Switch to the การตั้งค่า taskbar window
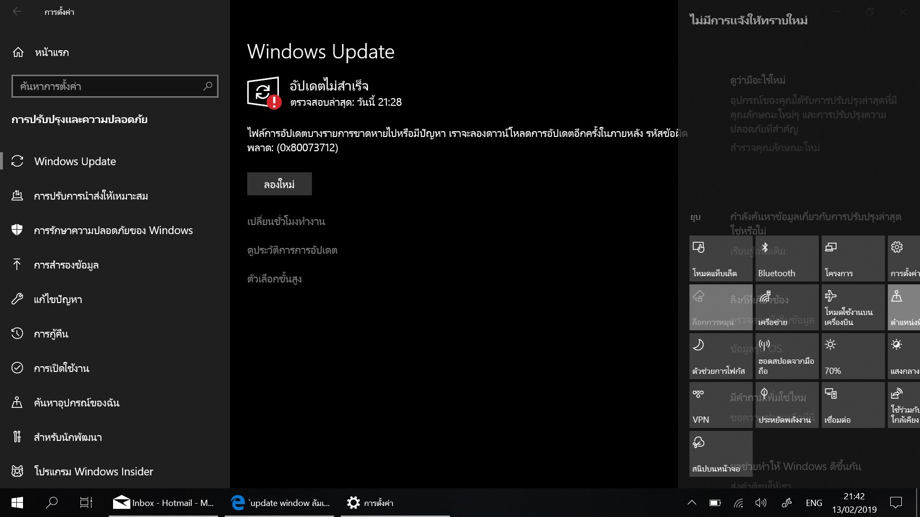The width and height of the screenshot is (920, 517). [x=395, y=503]
